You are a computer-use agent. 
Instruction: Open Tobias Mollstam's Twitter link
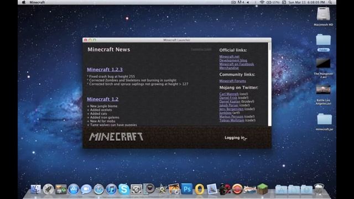pos(232,121)
